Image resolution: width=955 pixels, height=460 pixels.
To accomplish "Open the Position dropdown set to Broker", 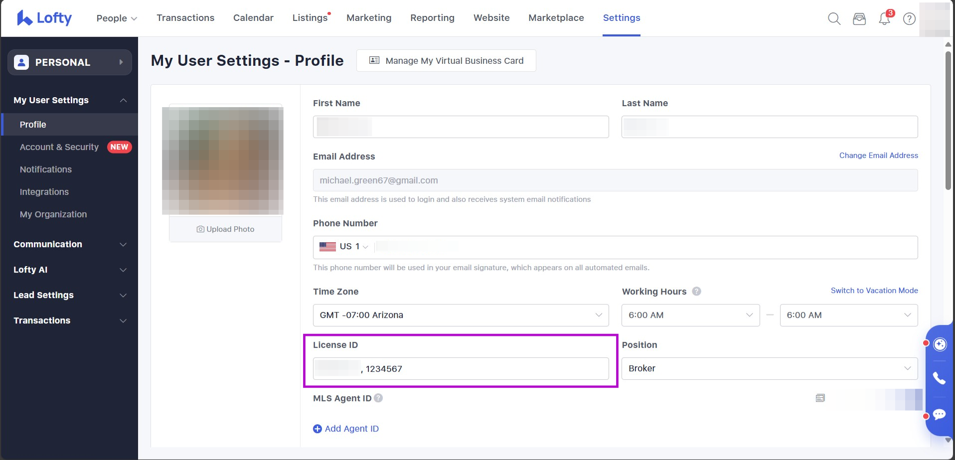I will click(x=769, y=368).
